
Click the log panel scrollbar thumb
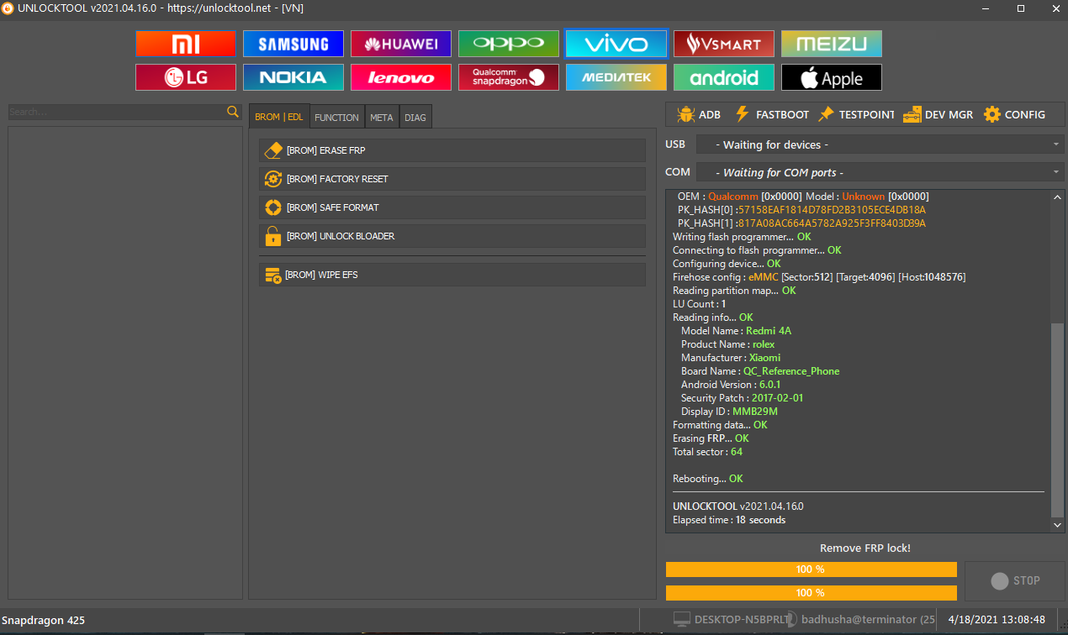pos(1058,420)
